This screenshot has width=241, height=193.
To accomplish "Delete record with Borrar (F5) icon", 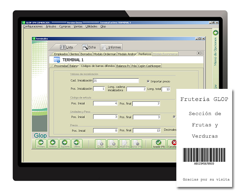I will coord(137,144).
